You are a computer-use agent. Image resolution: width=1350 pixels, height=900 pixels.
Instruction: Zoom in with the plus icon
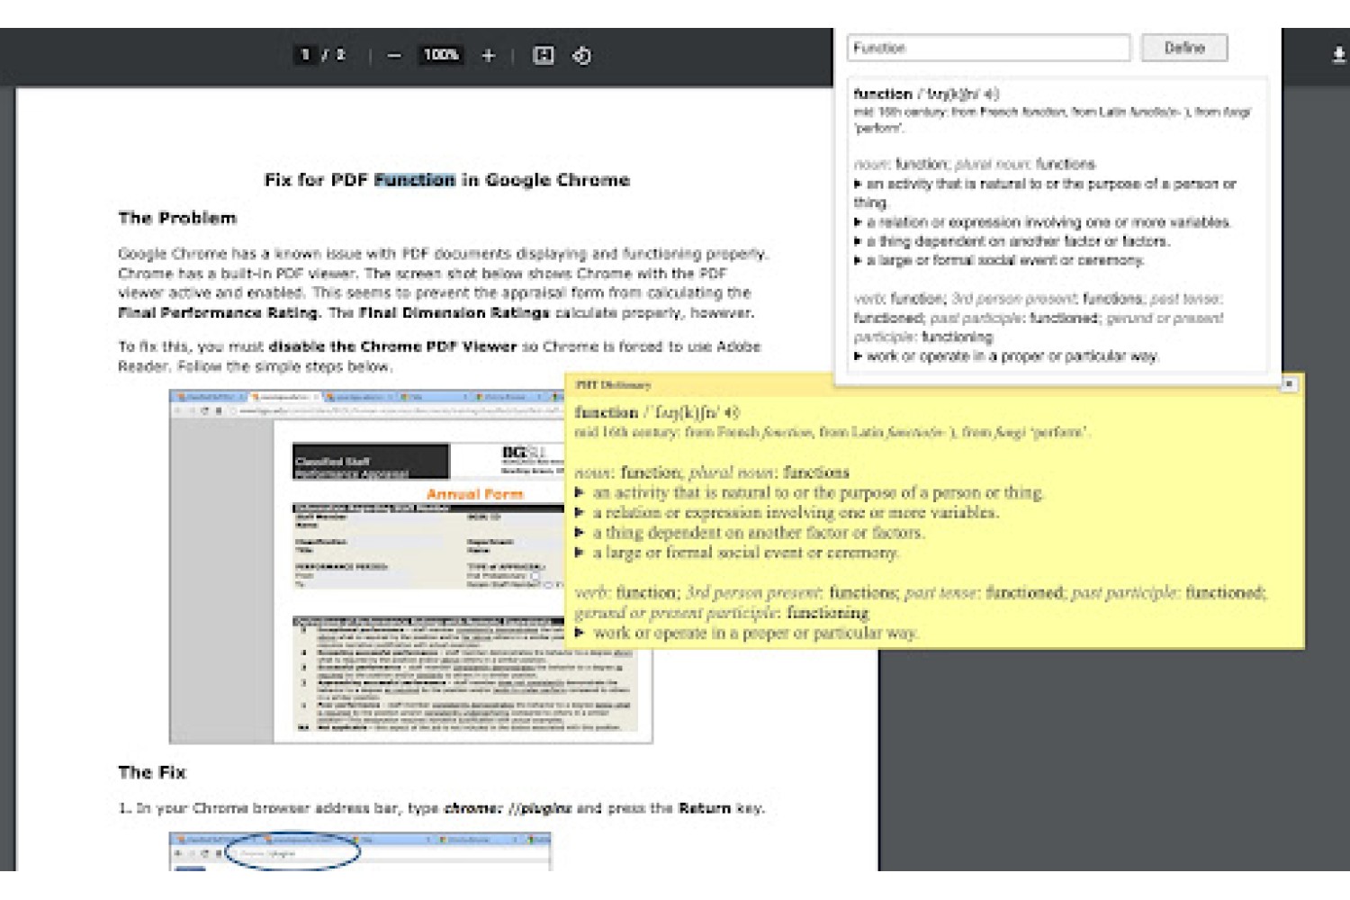[x=489, y=56]
